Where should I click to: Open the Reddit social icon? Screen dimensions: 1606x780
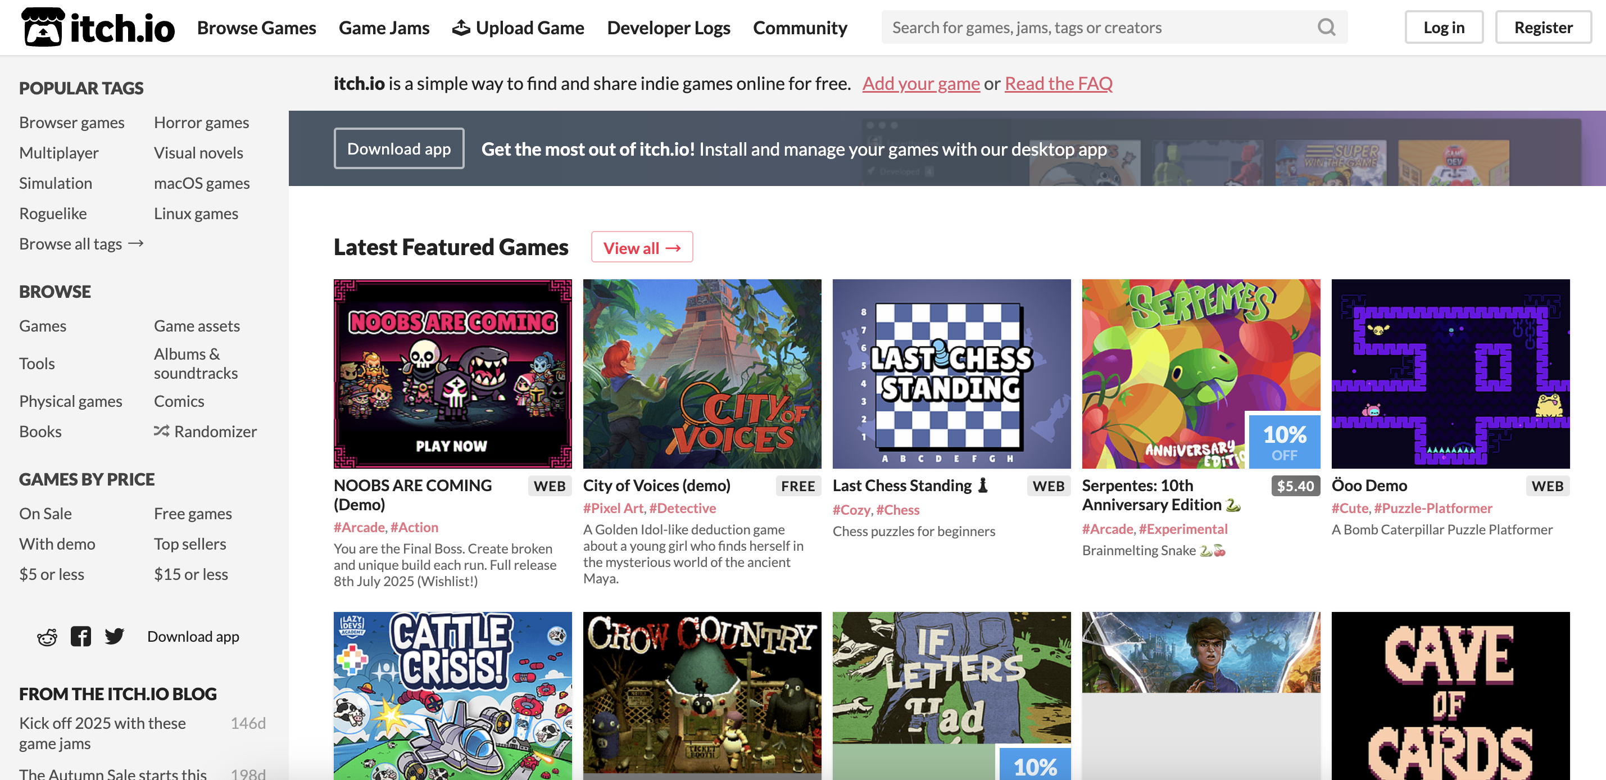point(47,637)
